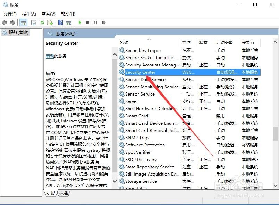This screenshot has width=279, height=205.
Task: Select the Shell Hardware Detection row
Action: click(x=189, y=108)
